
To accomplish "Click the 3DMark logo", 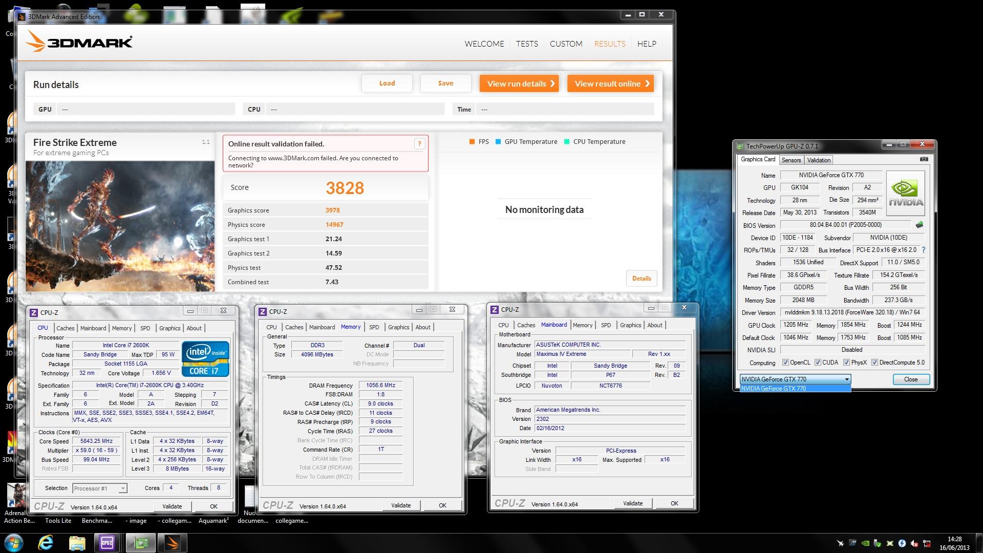I will (x=79, y=42).
